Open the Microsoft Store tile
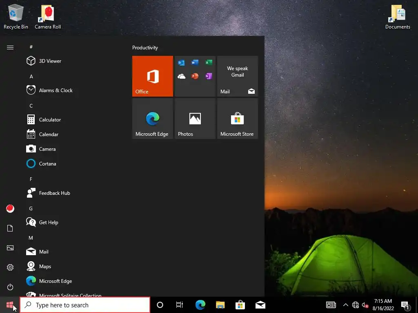 pyautogui.click(x=238, y=119)
